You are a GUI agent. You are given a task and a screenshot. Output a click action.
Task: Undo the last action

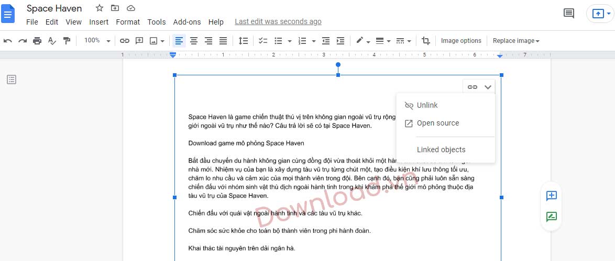pyautogui.click(x=8, y=41)
